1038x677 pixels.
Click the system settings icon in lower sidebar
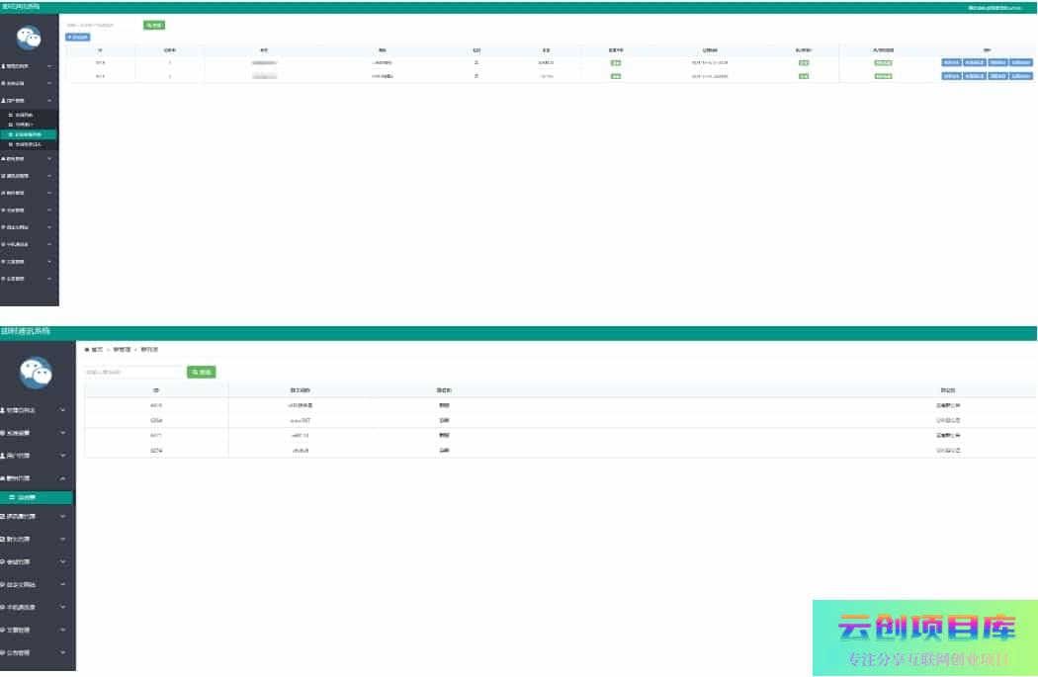[3, 433]
